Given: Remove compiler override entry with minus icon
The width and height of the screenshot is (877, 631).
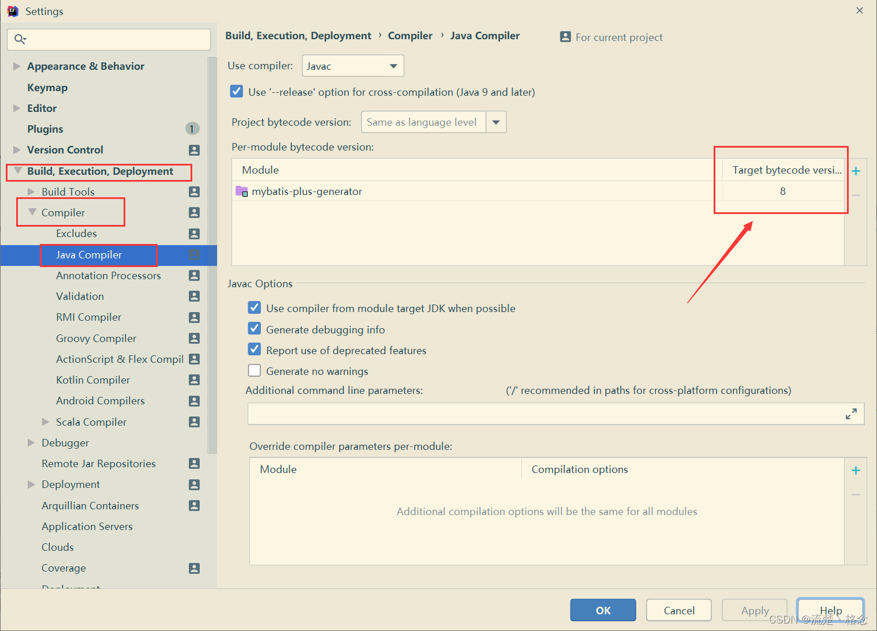Looking at the screenshot, I should [856, 495].
